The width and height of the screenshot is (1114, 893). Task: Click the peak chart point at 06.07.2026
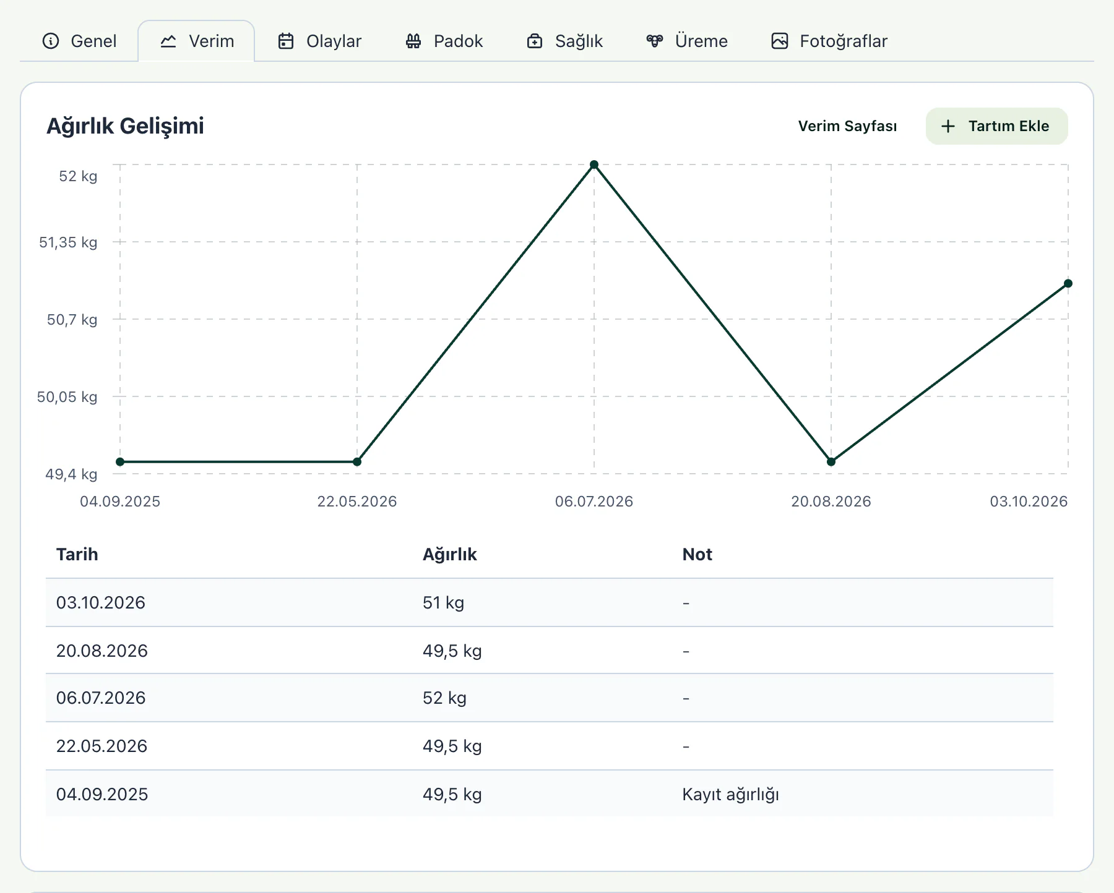click(594, 164)
